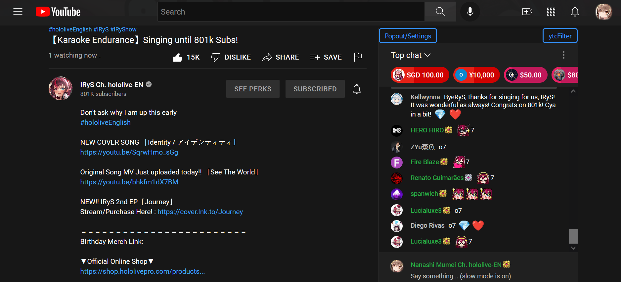Open the ytcFilter button
This screenshot has width=621, height=282.
pyautogui.click(x=560, y=36)
